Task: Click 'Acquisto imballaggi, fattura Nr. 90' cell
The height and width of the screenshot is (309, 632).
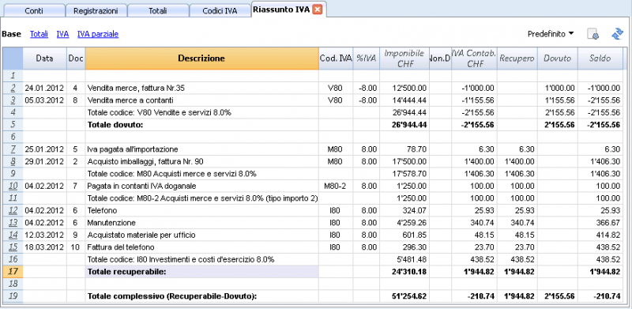Action: 201,161
